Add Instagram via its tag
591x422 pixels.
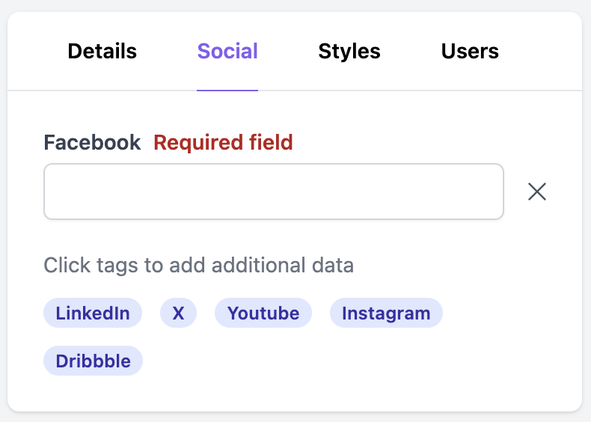click(386, 314)
